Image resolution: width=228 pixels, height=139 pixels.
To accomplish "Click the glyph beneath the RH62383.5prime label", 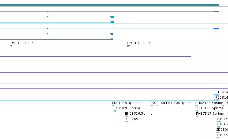I will coord(197,106).
